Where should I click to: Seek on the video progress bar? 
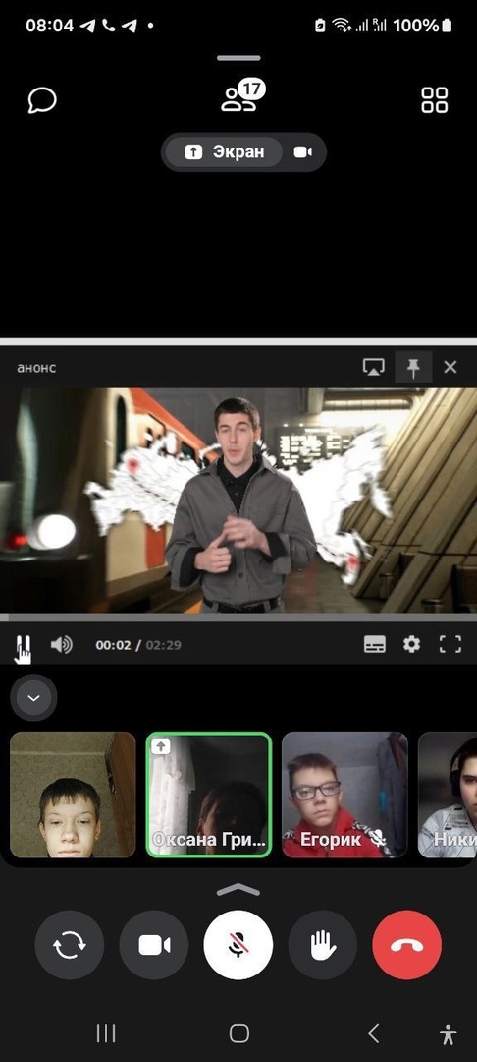point(238,617)
